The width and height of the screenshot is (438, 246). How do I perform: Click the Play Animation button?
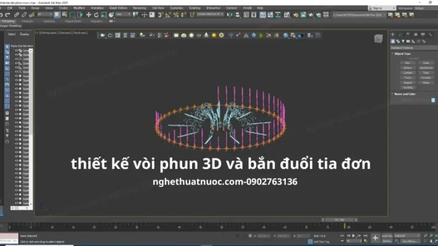pyautogui.click(x=354, y=236)
